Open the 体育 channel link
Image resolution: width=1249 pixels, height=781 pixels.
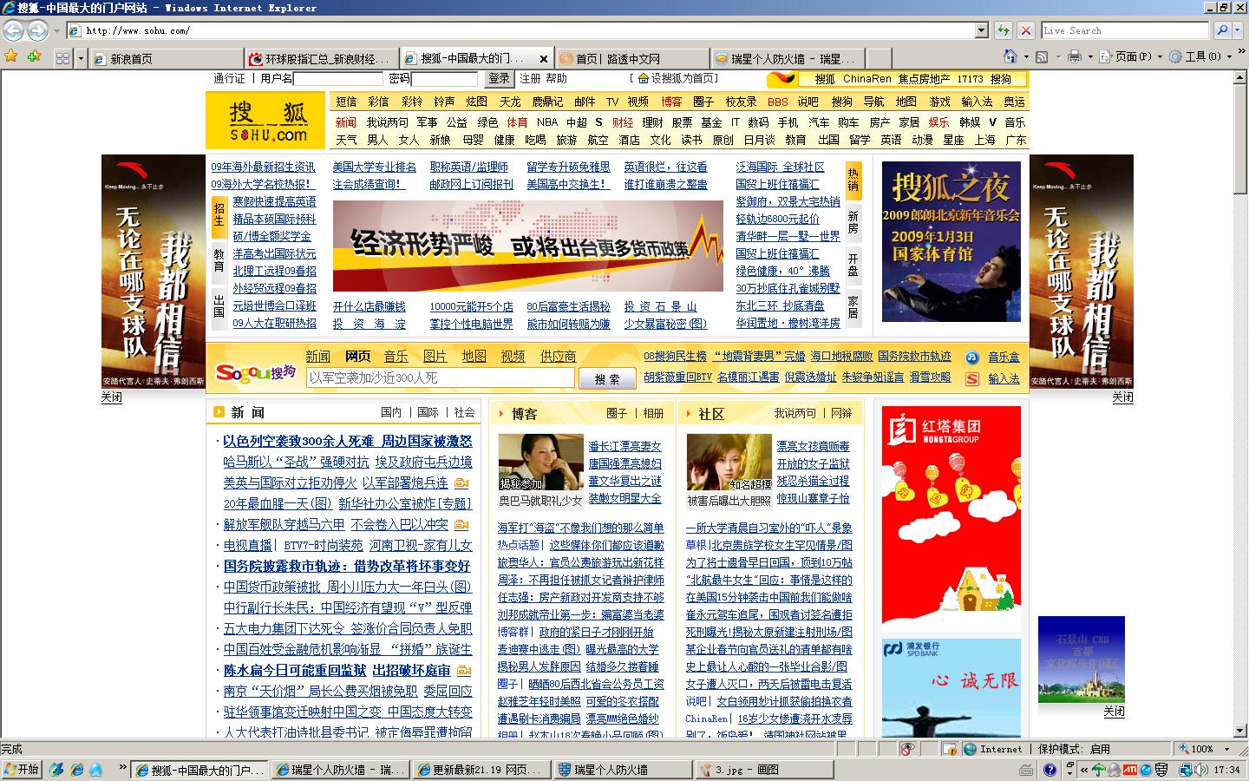[517, 122]
